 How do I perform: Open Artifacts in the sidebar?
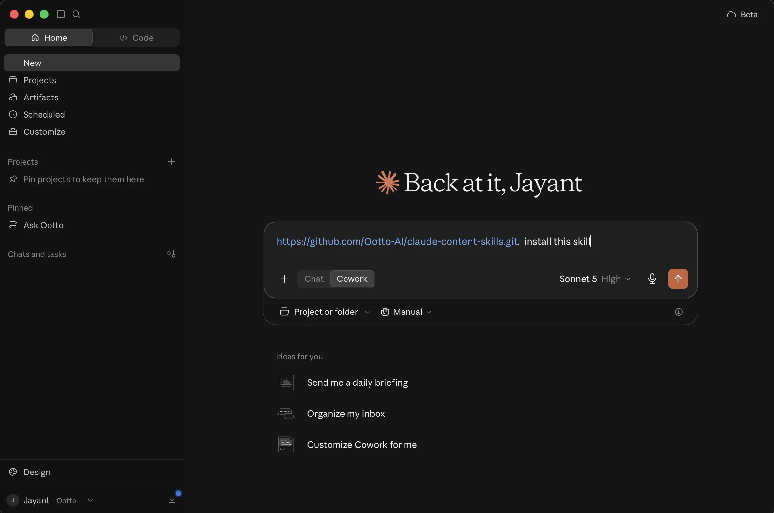coord(92,97)
